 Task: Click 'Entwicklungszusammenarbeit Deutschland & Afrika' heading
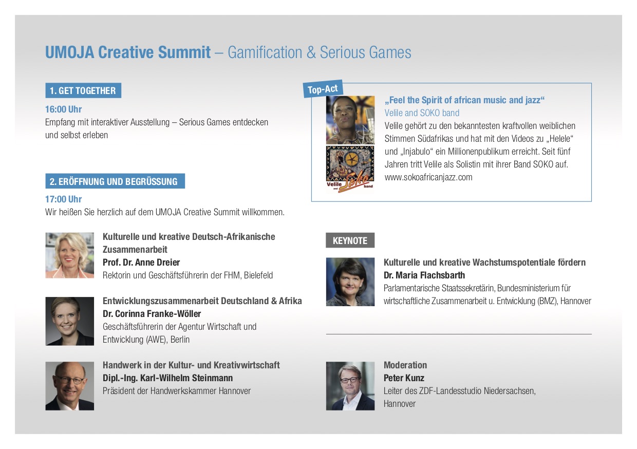point(202,301)
